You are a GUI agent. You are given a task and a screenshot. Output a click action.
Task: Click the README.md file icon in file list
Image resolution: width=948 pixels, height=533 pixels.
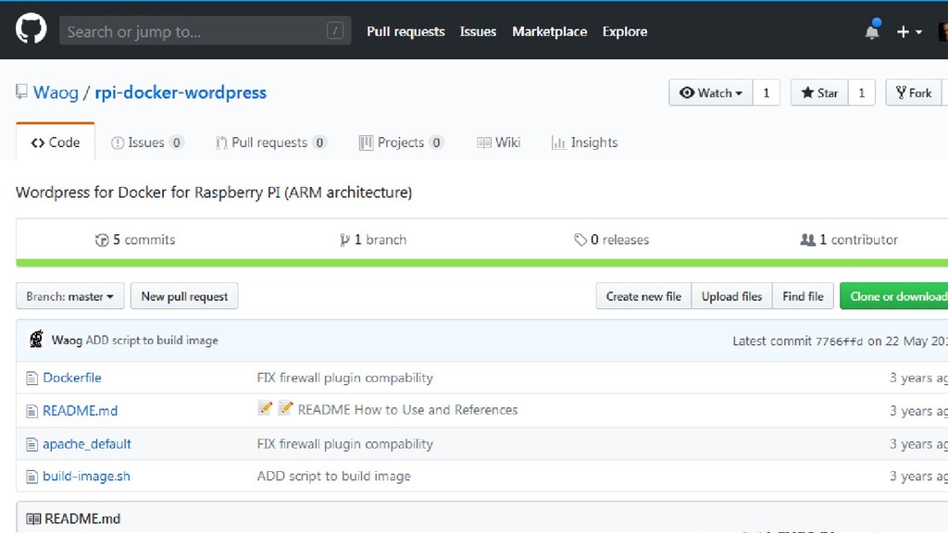pyautogui.click(x=31, y=412)
